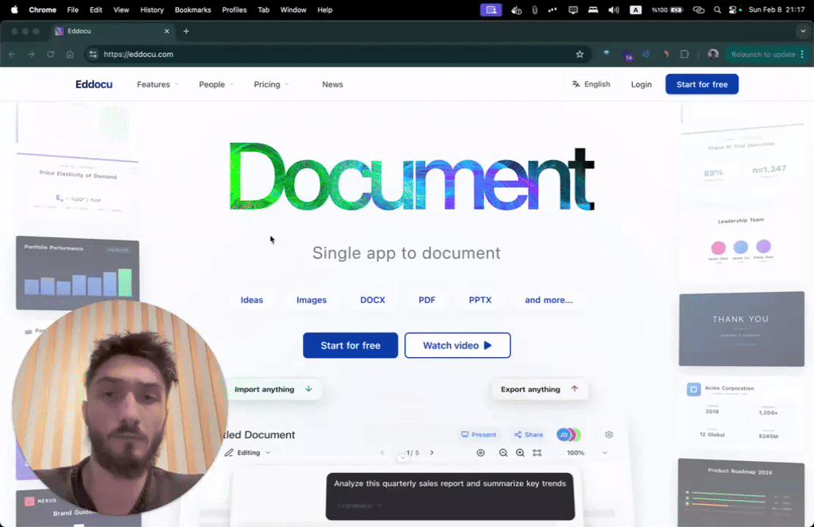Open the THANK YOU slide thumbnail

click(742, 329)
